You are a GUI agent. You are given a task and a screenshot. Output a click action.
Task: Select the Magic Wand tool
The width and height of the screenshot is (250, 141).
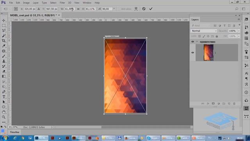pyautogui.click(x=4, y=36)
